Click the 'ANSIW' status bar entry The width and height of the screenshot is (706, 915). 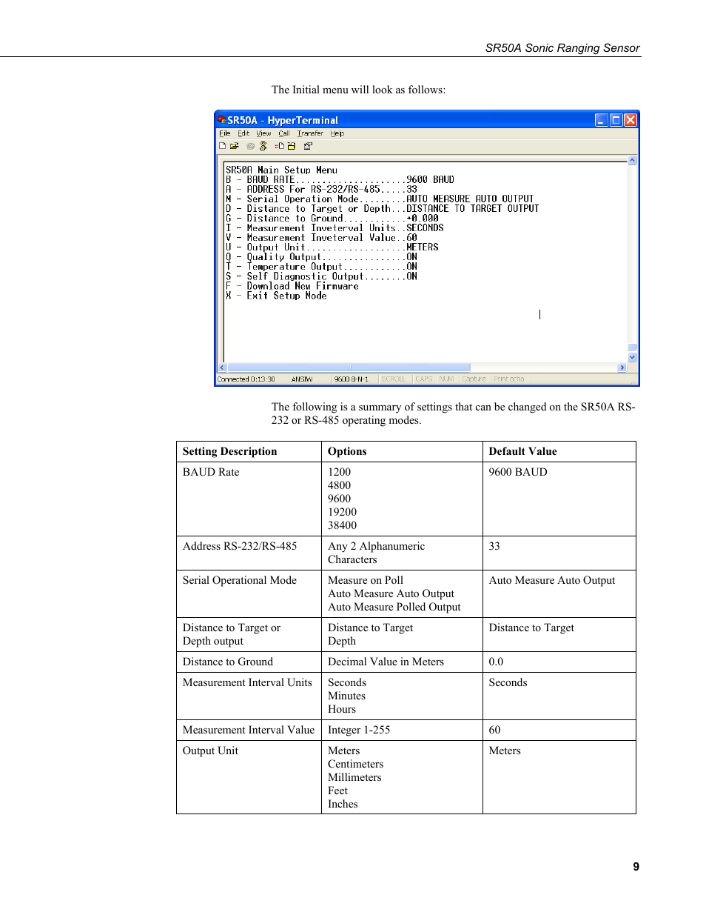click(302, 379)
